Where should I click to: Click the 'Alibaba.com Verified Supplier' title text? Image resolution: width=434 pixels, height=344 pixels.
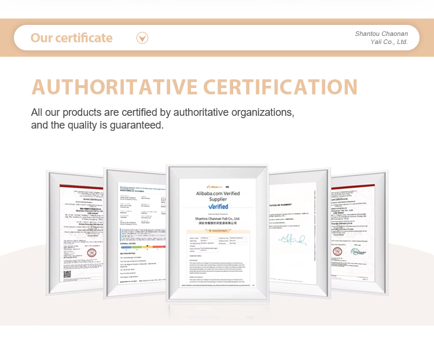[218, 196]
